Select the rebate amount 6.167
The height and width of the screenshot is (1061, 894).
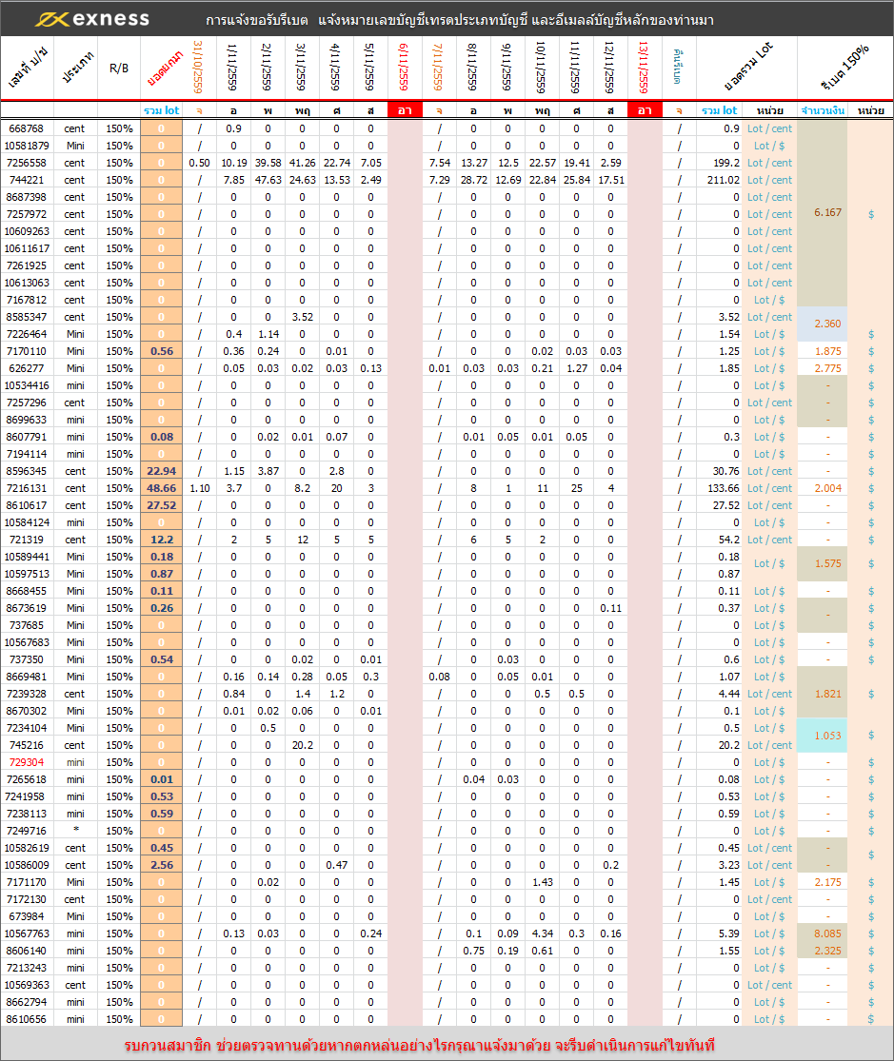tap(827, 212)
